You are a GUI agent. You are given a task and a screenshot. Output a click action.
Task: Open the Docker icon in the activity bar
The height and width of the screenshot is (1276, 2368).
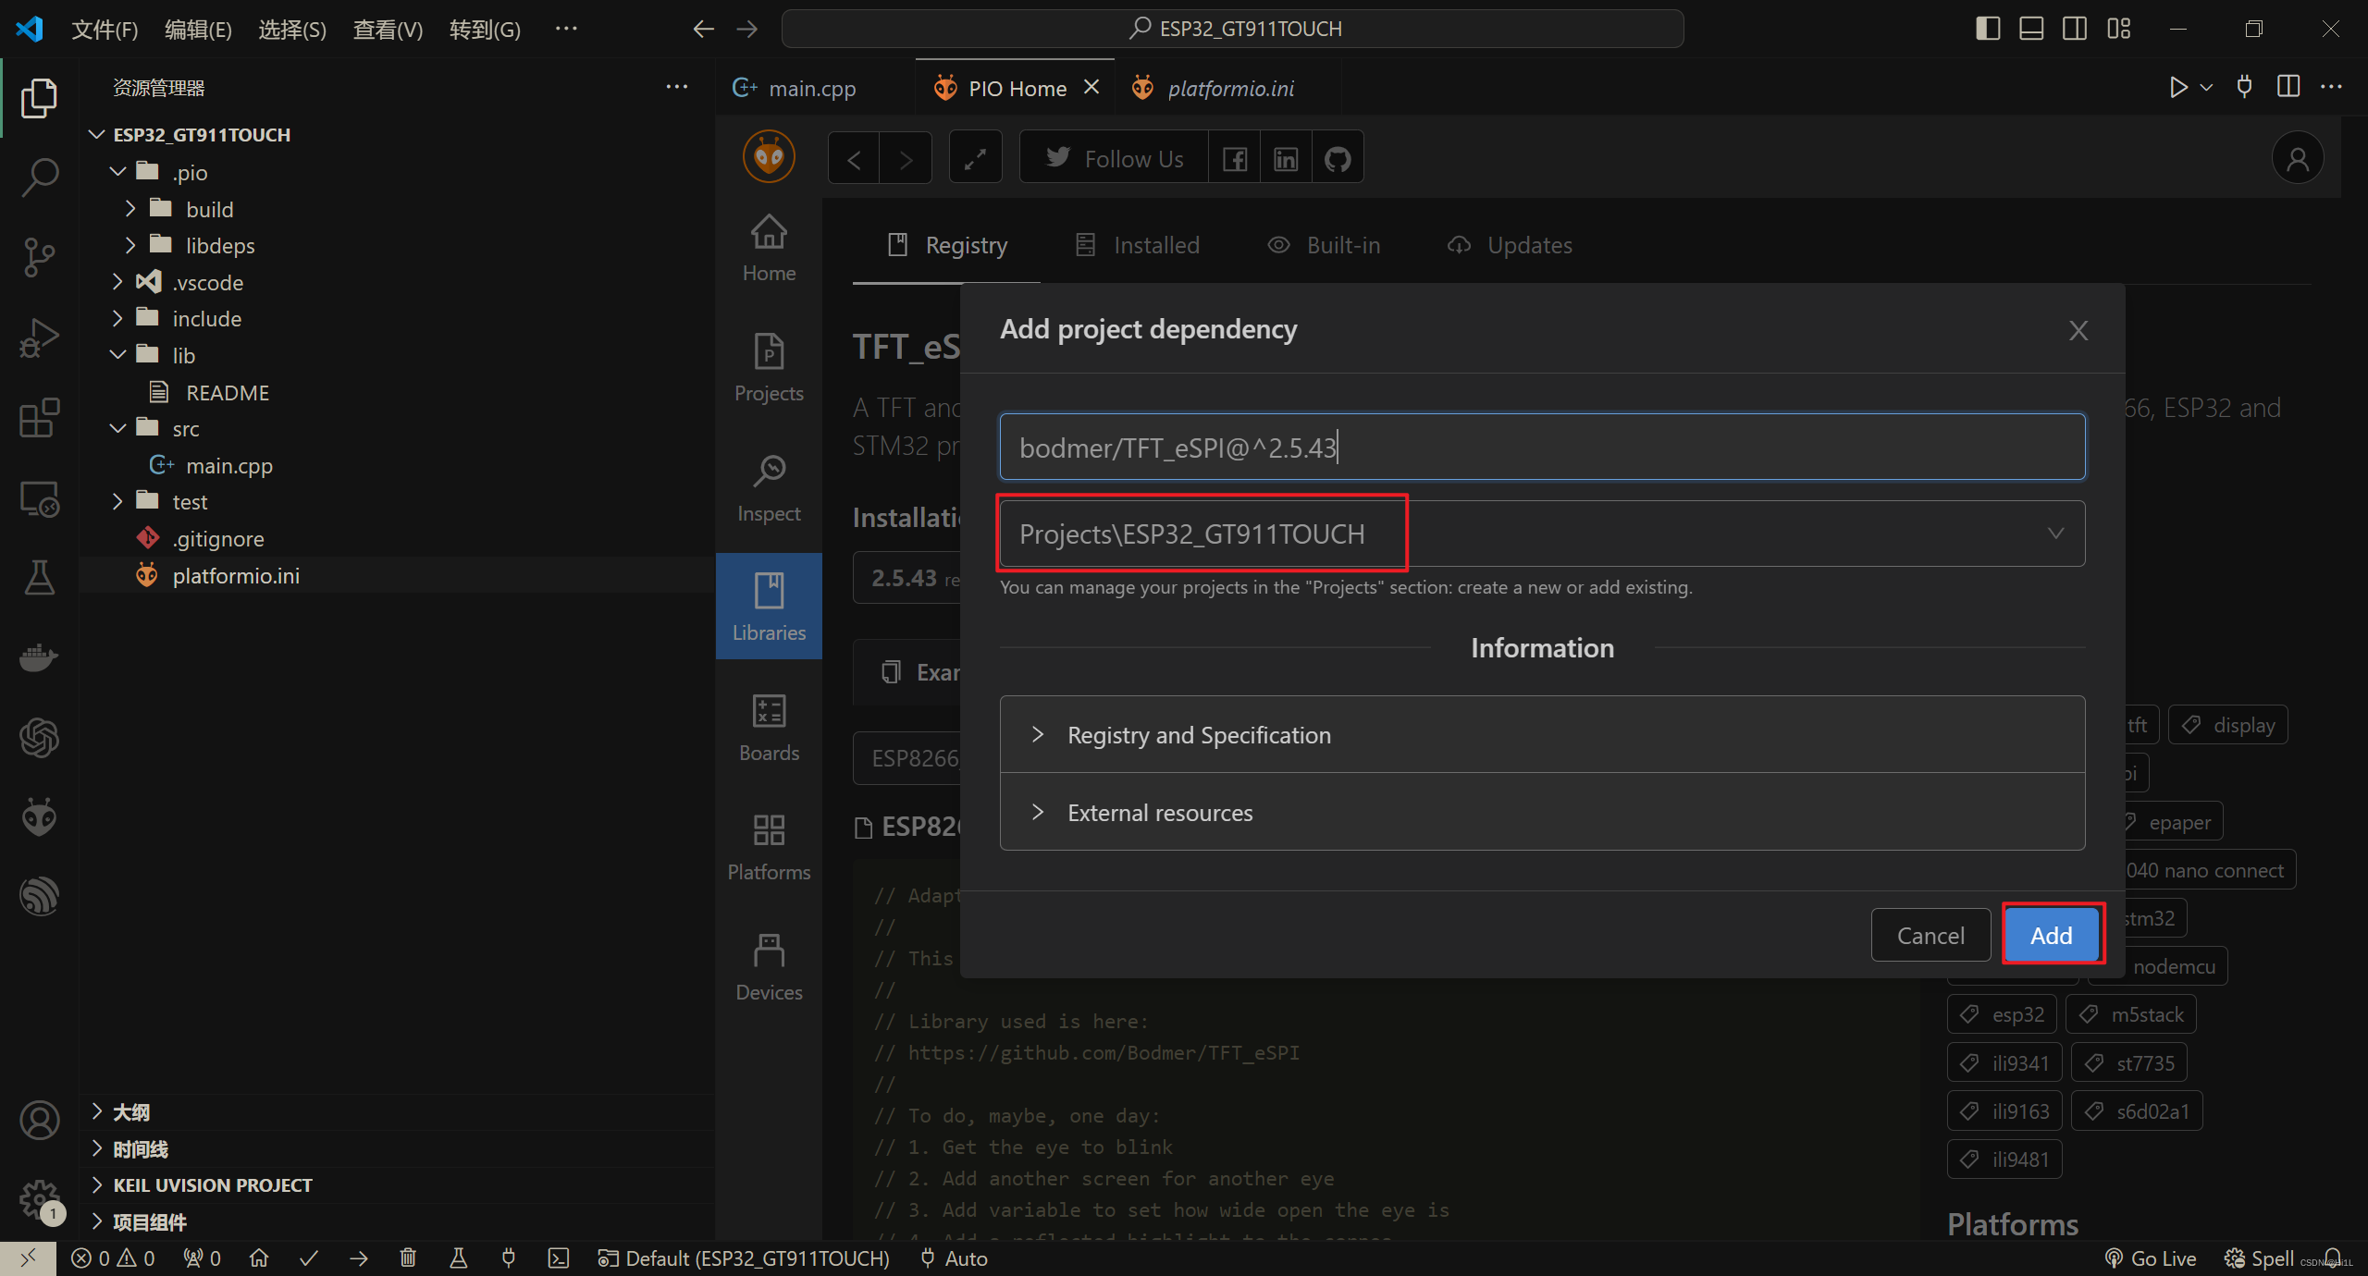(39, 657)
